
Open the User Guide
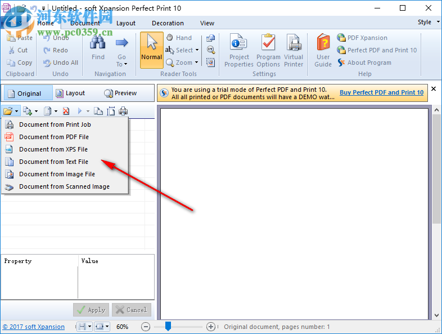coord(323,51)
